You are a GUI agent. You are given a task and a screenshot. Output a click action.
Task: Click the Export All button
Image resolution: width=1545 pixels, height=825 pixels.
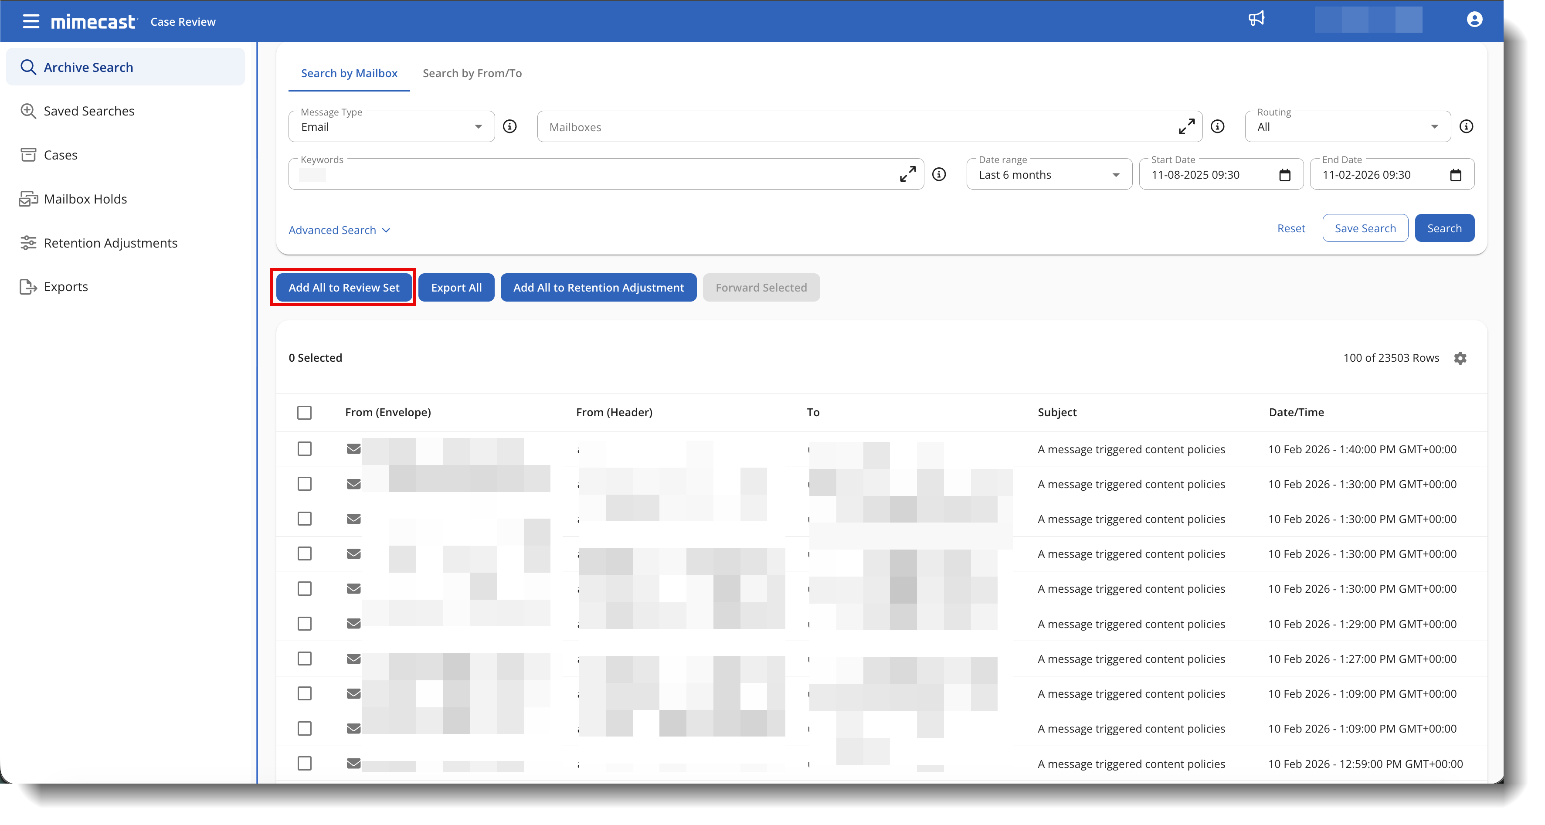[456, 288]
